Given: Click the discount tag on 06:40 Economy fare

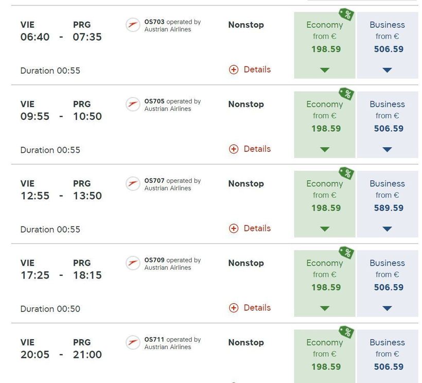Looking at the screenshot, I should click(x=346, y=14).
